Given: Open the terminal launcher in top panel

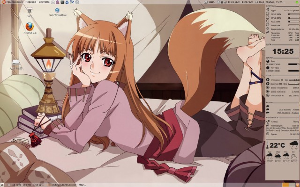Looking at the screenshot, I should [x=62, y=2].
